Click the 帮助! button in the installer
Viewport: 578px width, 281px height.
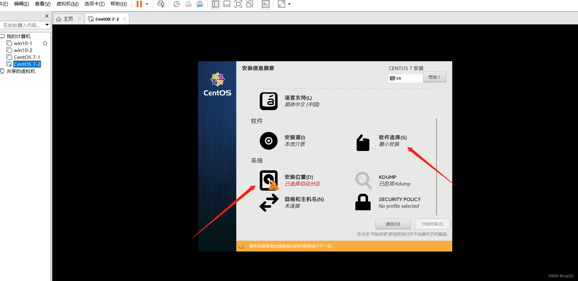point(434,77)
